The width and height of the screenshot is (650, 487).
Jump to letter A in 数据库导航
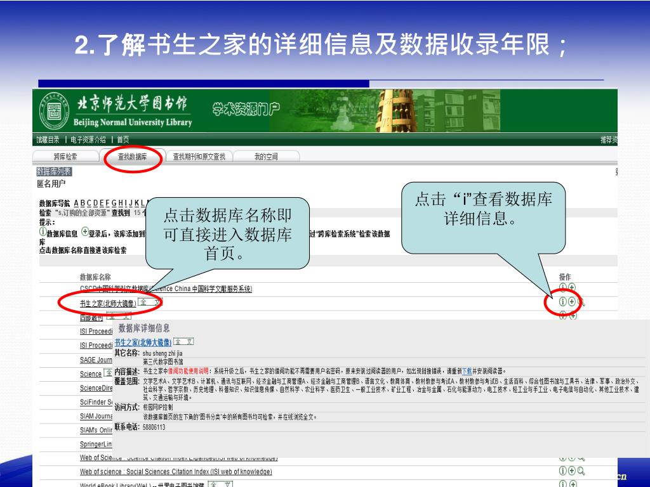tap(76, 204)
